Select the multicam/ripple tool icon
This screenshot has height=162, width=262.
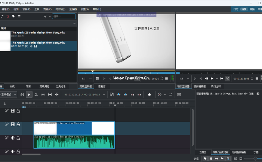(x=57, y=94)
